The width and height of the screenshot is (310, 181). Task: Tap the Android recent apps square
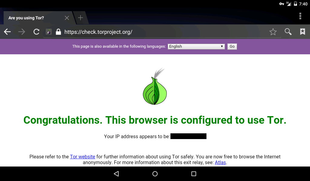click(x=194, y=174)
